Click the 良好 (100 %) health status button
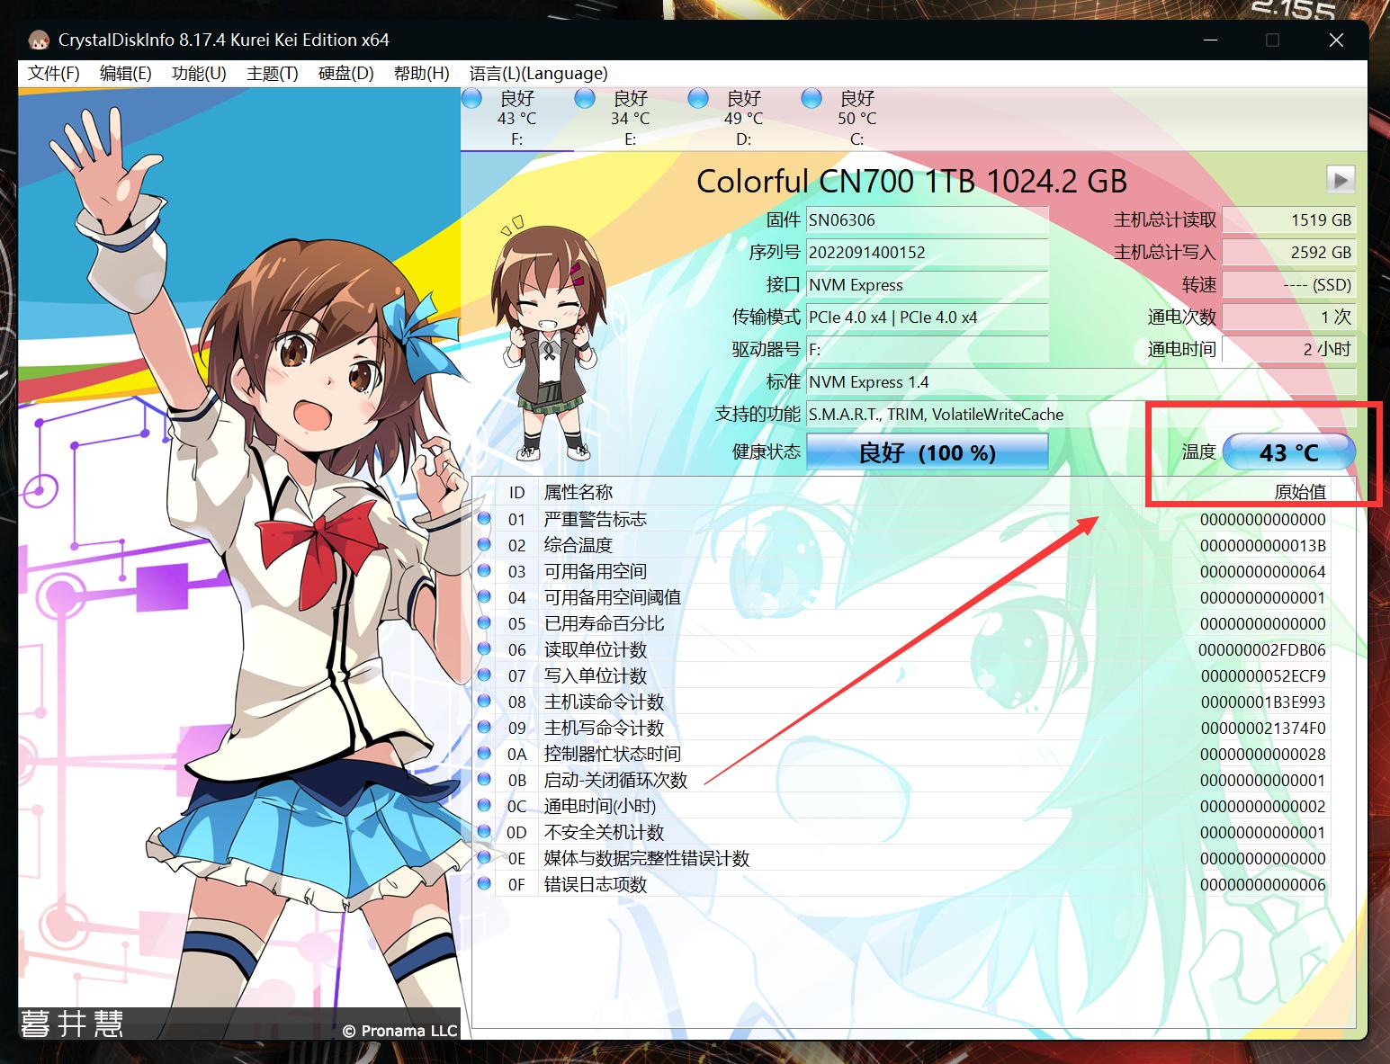Screen dimensions: 1390x1064 tap(927, 452)
